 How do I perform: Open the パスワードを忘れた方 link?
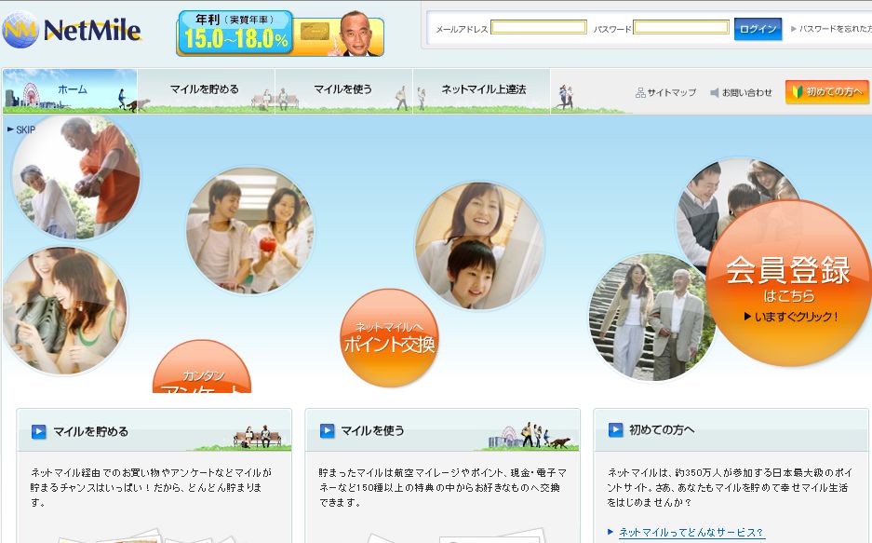click(x=831, y=28)
